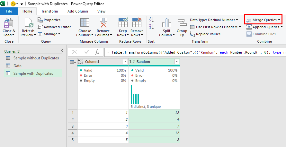Select row number 3 header

point(73,126)
